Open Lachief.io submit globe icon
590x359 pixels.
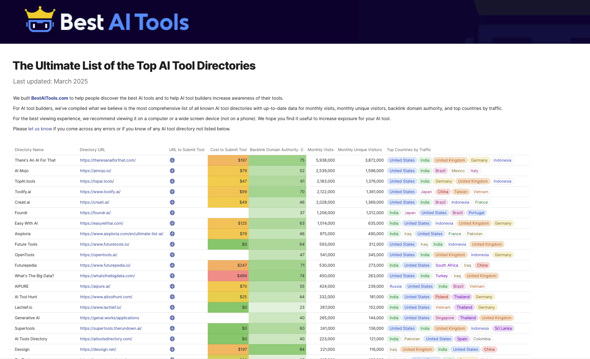[172, 307]
